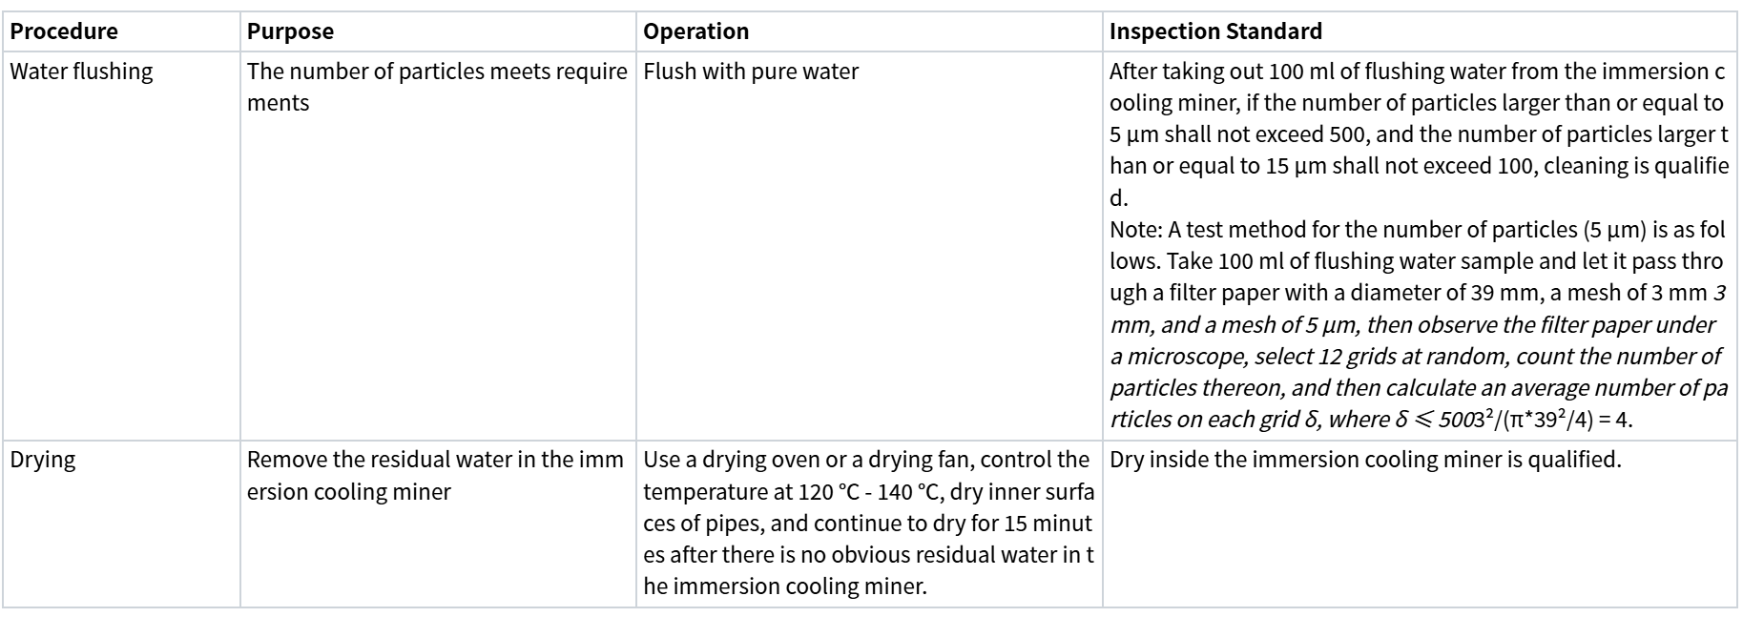Click the Purpose column header
The height and width of the screenshot is (617, 1743).
click(290, 31)
